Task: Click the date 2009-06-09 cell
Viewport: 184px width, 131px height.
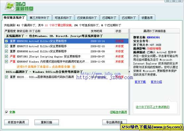Action: (98, 51)
